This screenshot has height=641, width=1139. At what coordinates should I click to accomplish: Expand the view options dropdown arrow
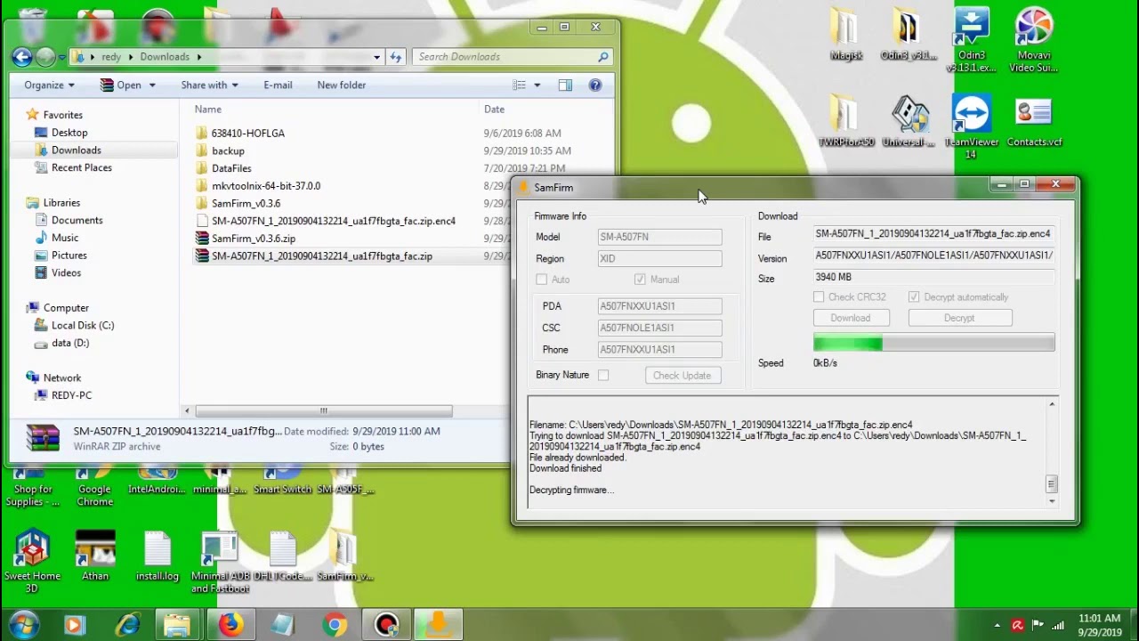(x=537, y=85)
